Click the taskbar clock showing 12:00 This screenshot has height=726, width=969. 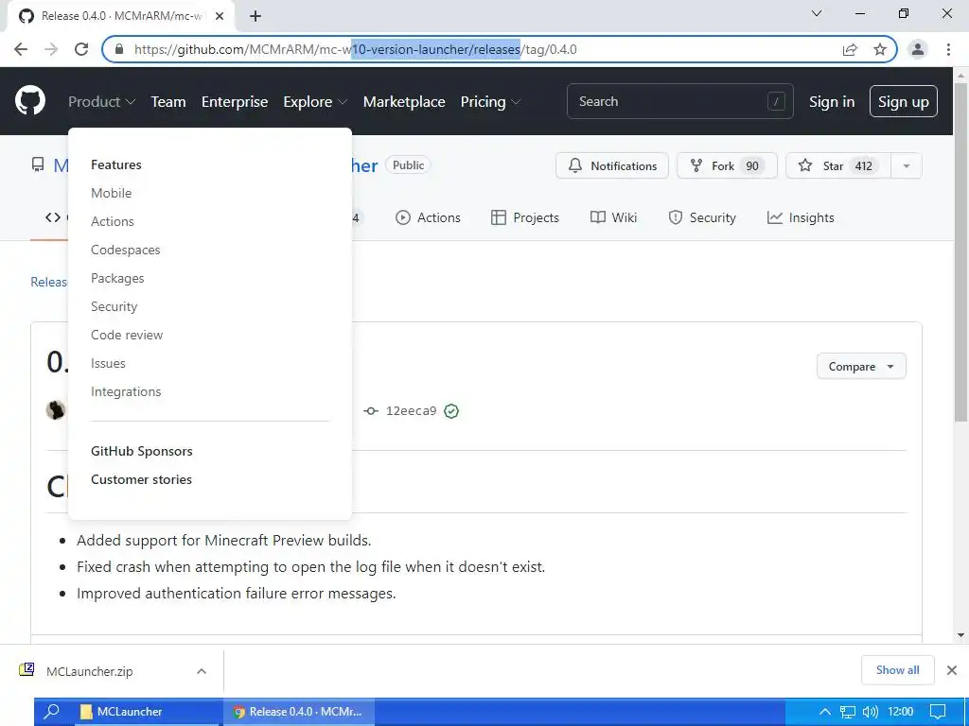(901, 712)
